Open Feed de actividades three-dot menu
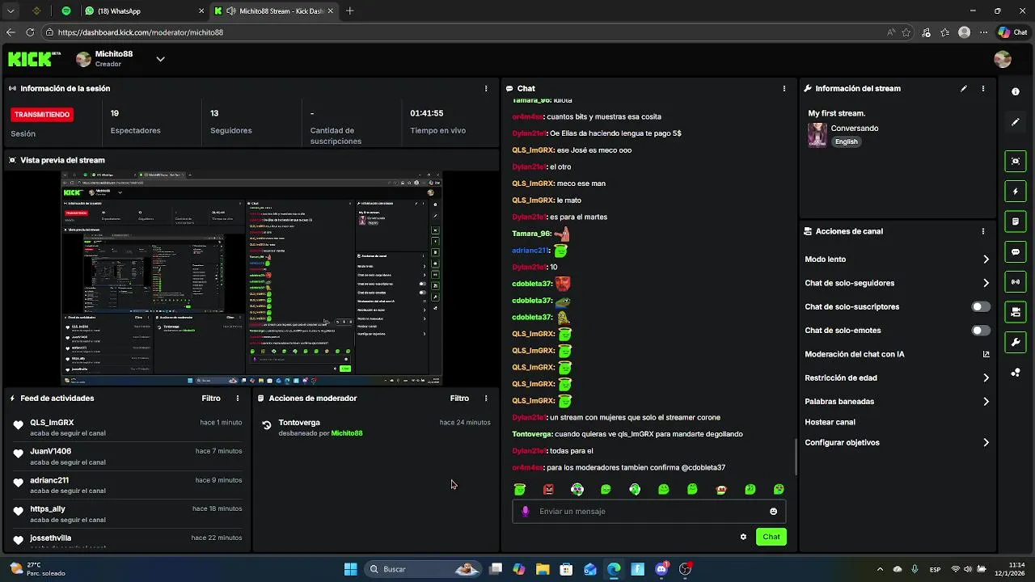The height and width of the screenshot is (582, 1035). click(x=237, y=398)
